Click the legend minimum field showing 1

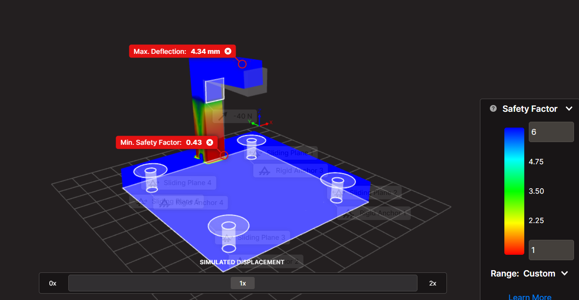pyautogui.click(x=551, y=250)
